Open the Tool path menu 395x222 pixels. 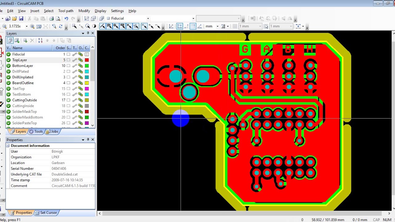(x=66, y=11)
